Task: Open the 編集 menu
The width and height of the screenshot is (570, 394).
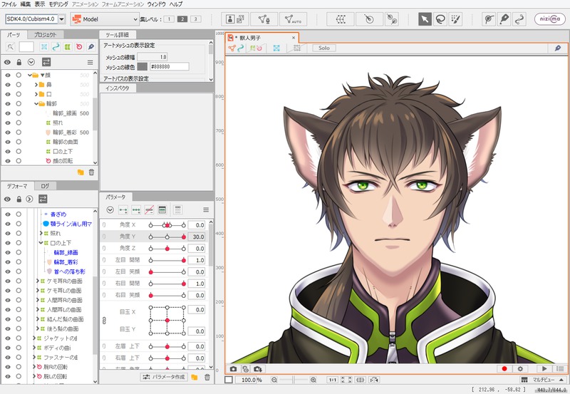Action: tap(26, 4)
